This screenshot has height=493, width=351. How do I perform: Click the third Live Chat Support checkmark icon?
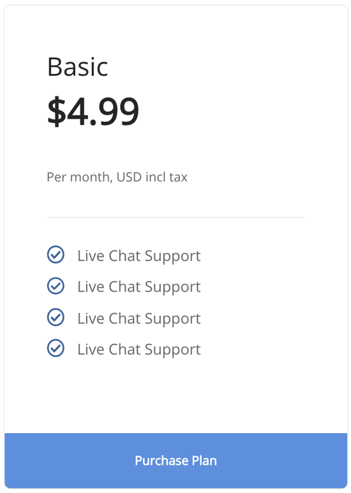pyautogui.click(x=55, y=317)
